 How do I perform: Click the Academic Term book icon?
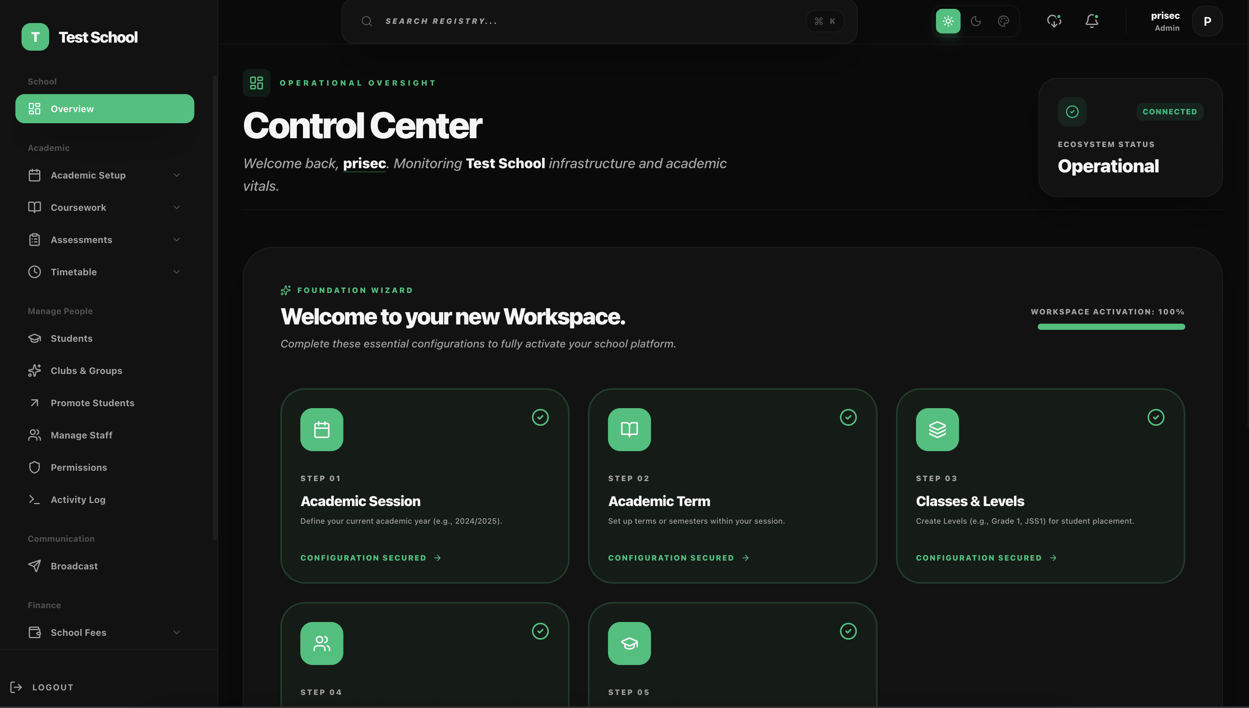click(x=629, y=429)
